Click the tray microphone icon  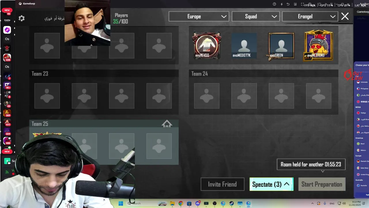(325, 203)
